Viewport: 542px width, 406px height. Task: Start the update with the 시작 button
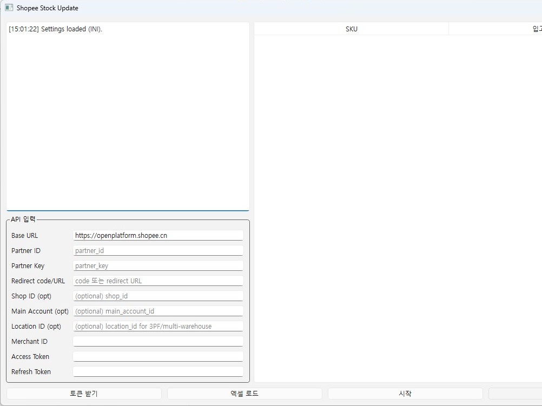click(x=405, y=394)
